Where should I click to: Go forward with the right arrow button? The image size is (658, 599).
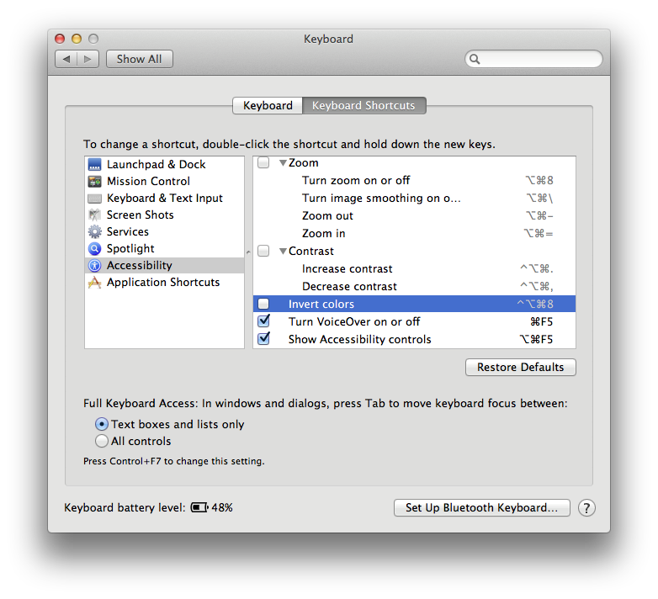(88, 59)
